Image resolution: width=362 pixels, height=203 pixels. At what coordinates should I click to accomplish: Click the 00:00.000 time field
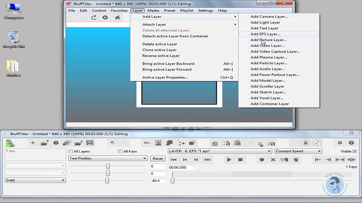[x=181, y=167]
